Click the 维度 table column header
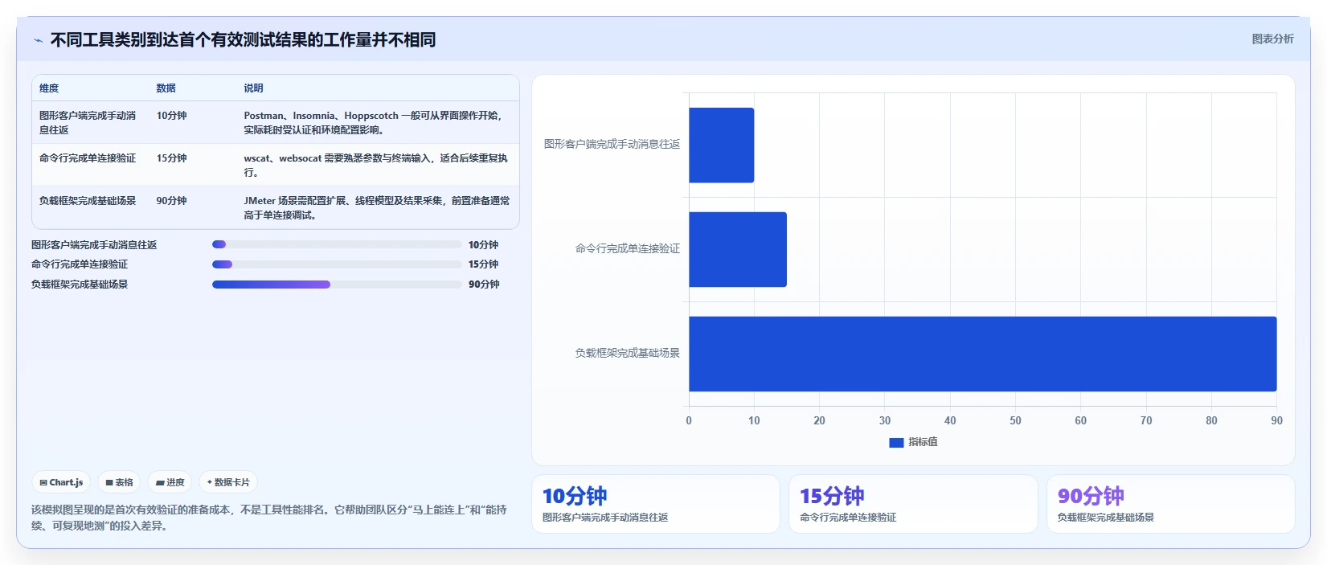 pyautogui.click(x=49, y=88)
